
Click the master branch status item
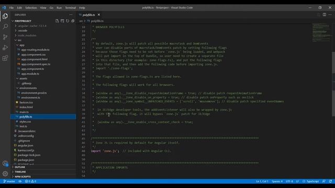click(9, 181)
